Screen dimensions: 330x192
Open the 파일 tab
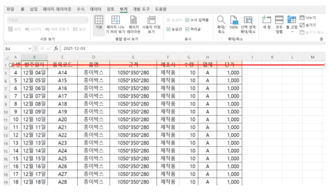(x=10, y=9)
